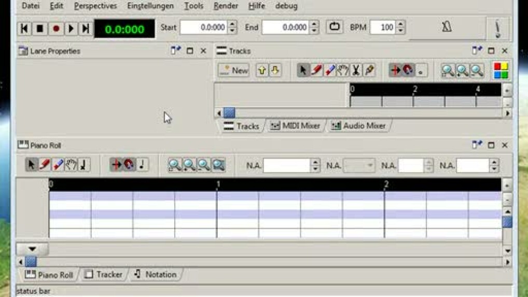Increase the BPM value with up arrow

coord(401,24)
